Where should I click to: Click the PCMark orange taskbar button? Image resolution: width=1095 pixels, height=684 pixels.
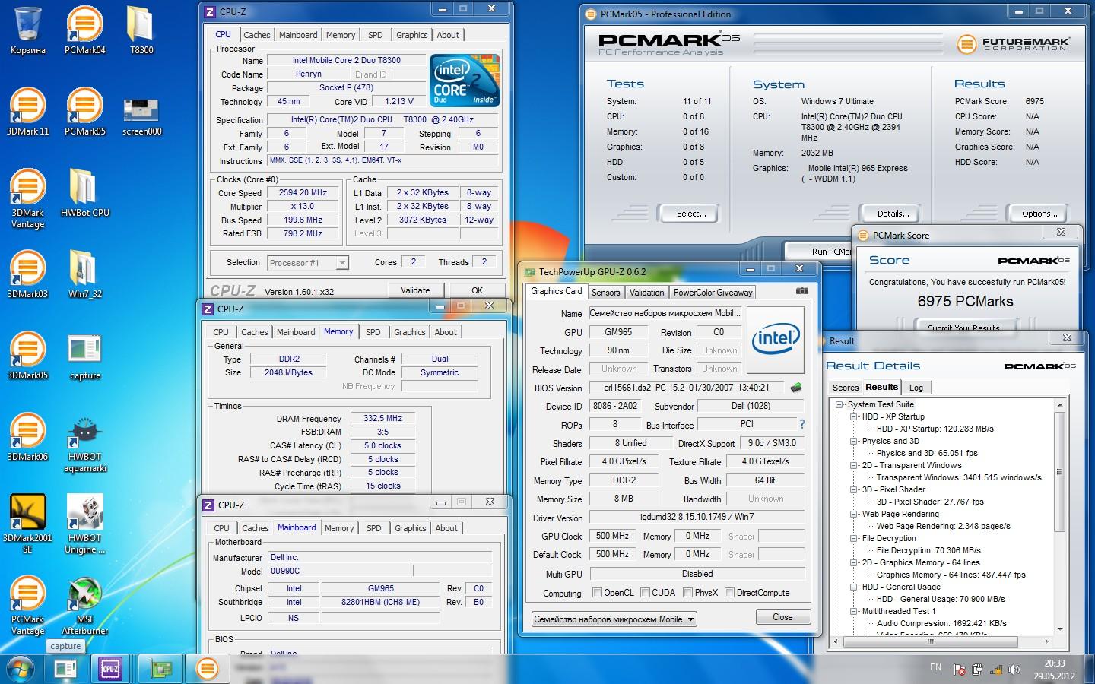tap(206, 669)
